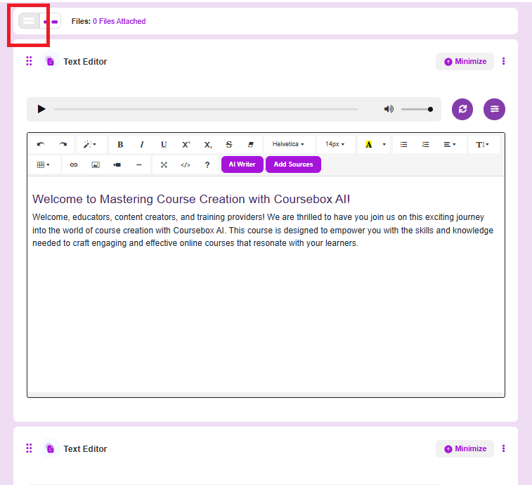Select the purple dashed layout toggle segment
Viewport: 532px width, 485px height.
click(51, 21)
